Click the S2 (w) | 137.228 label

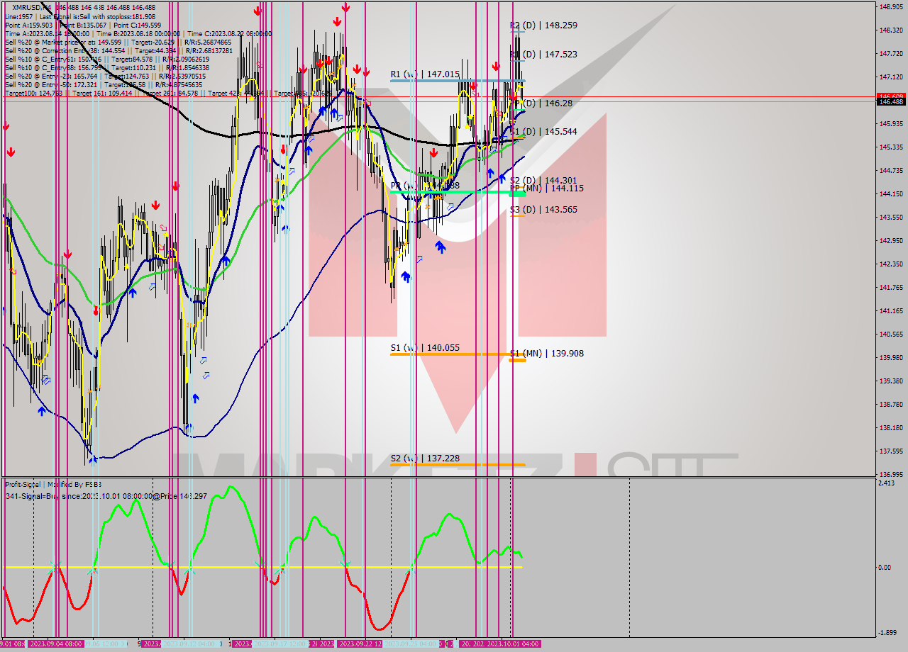tap(425, 458)
